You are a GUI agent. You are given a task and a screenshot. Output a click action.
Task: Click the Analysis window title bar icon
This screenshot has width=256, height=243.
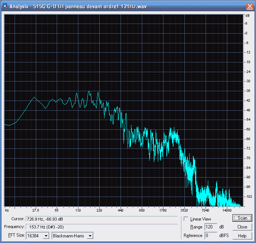(x=5, y=6)
